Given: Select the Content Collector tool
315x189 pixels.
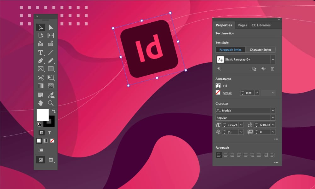Looking at the screenshot, I should [x=41, y=43].
